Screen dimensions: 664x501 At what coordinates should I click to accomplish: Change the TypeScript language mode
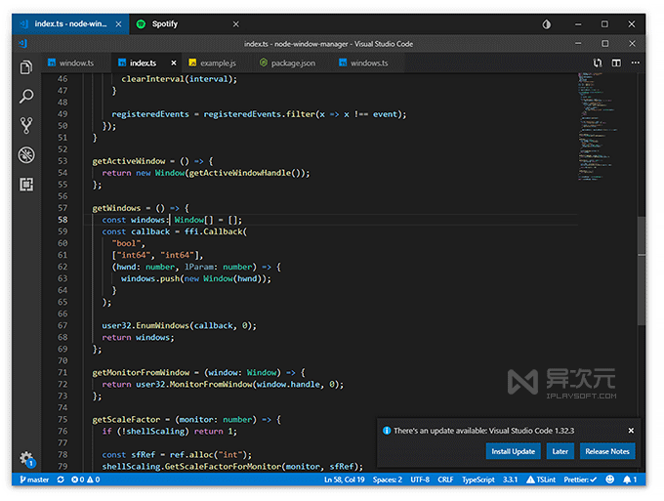tap(478, 480)
